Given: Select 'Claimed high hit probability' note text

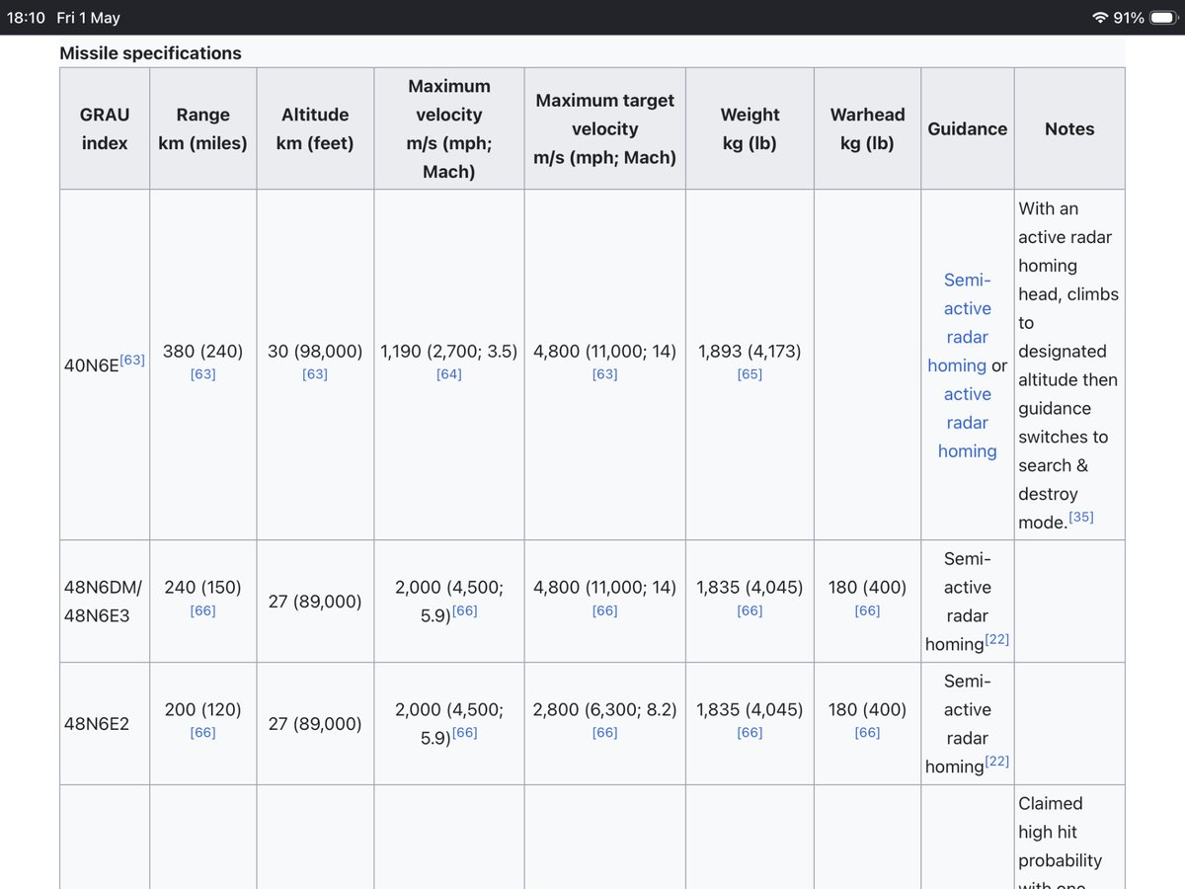Looking at the screenshot, I should point(1061,832).
